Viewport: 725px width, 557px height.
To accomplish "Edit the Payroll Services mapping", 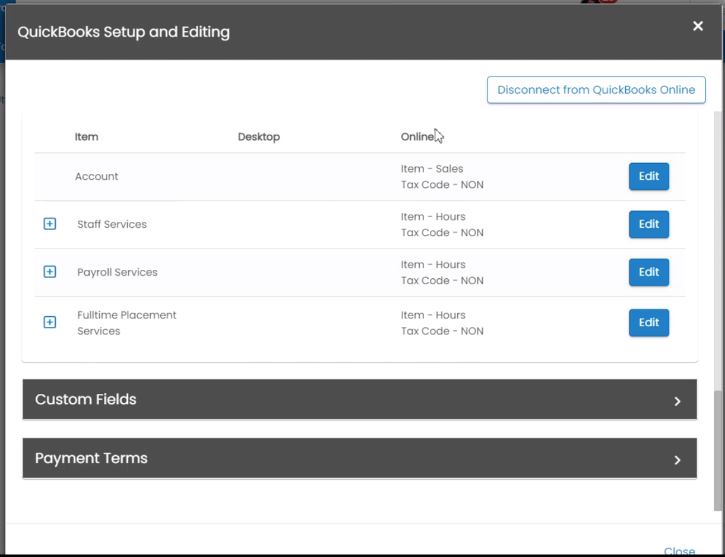I will (649, 272).
